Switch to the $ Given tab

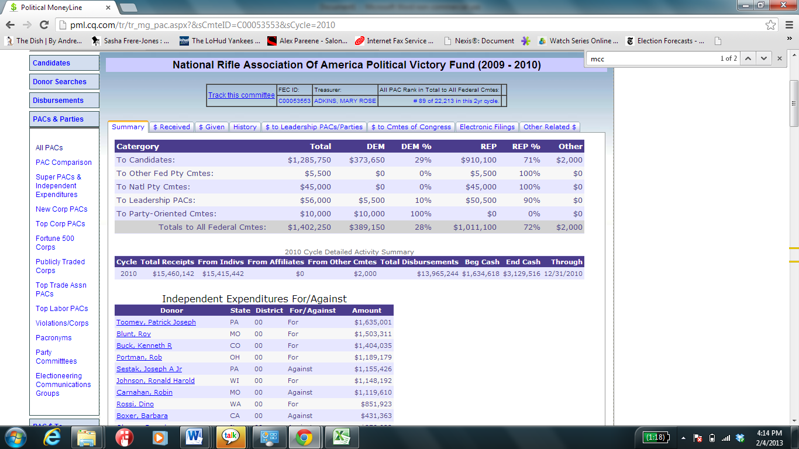pos(212,127)
